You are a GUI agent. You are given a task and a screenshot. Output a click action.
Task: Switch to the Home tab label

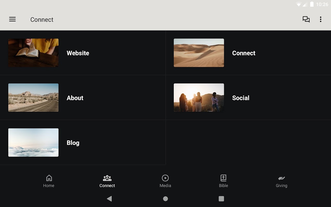[x=49, y=186]
